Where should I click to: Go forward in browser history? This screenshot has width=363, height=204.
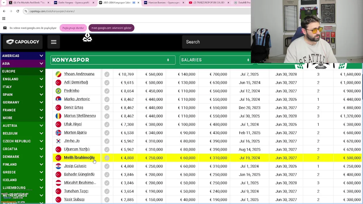click(11, 11)
